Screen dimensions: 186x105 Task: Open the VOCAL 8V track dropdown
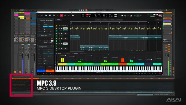pos(46,36)
